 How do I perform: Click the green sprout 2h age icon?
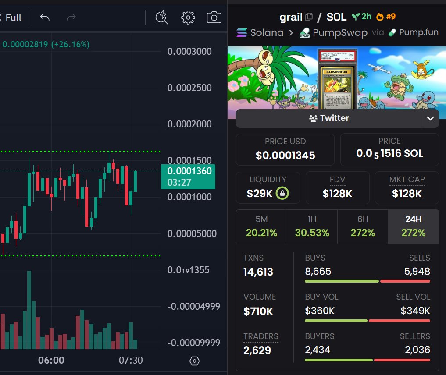pos(356,17)
